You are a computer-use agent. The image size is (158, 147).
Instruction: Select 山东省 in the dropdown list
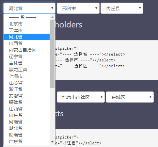(26, 115)
